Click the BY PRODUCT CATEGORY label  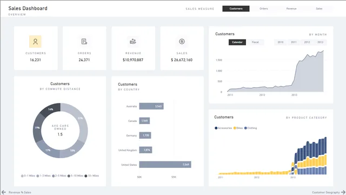pos(307,118)
